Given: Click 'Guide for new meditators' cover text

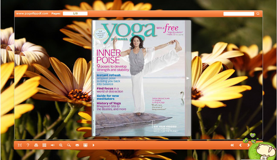Looking at the screenshot, I should (108, 97).
